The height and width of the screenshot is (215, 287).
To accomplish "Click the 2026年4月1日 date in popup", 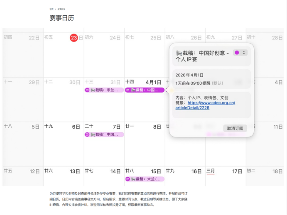I will pos(189,75).
